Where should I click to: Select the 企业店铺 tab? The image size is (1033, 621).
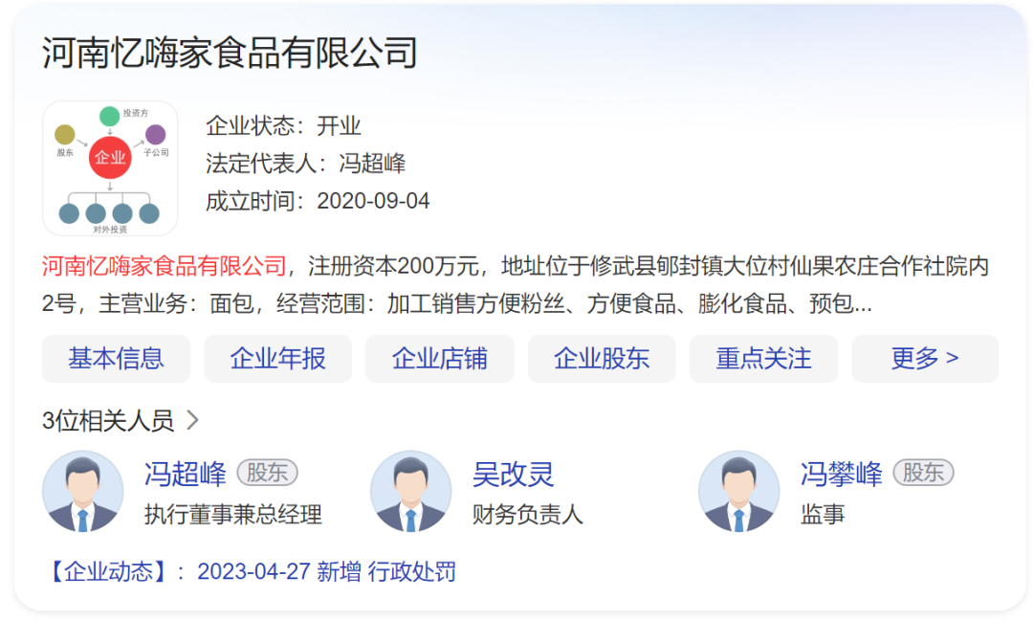tap(440, 359)
